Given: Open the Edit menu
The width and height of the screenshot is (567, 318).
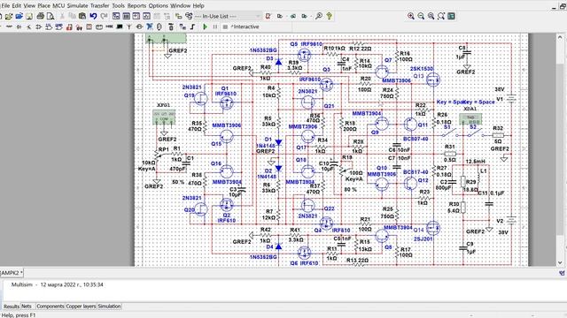Looking at the screenshot, I should pos(17,6).
